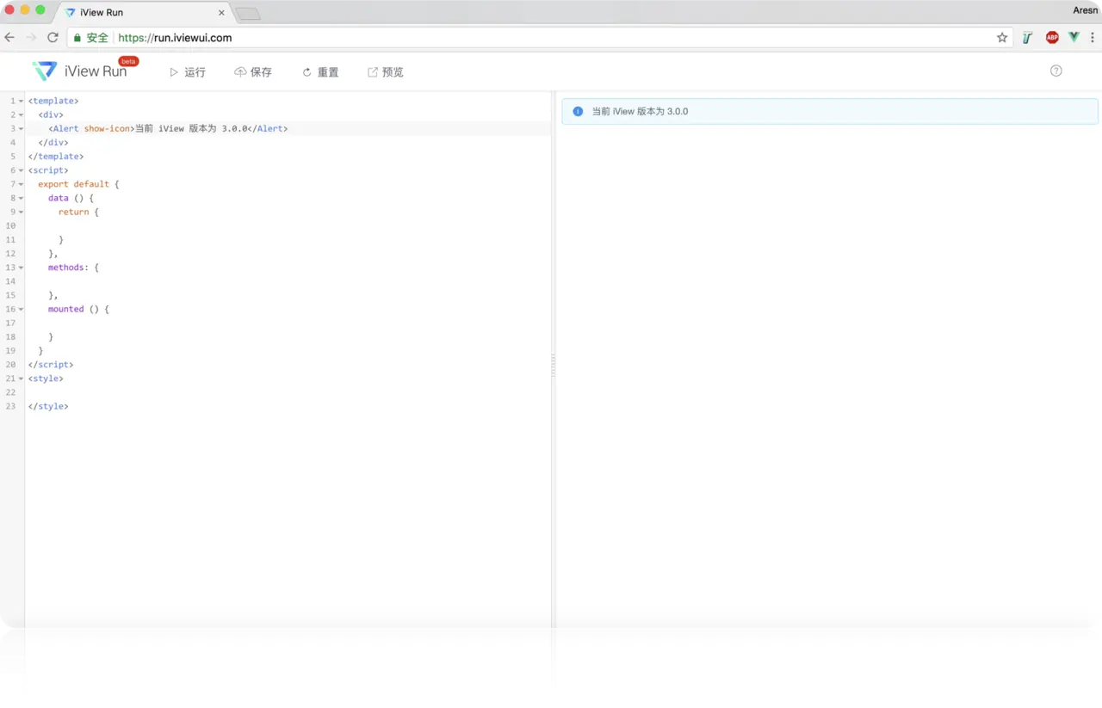The width and height of the screenshot is (1102, 708).
Task: Click the info icon in the alert
Action: click(x=578, y=111)
